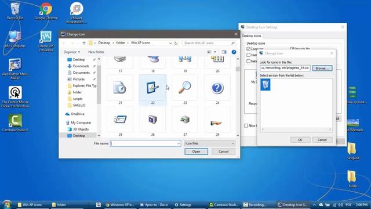Open SHELL32 folder in navigation pane

tap(79, 105)
